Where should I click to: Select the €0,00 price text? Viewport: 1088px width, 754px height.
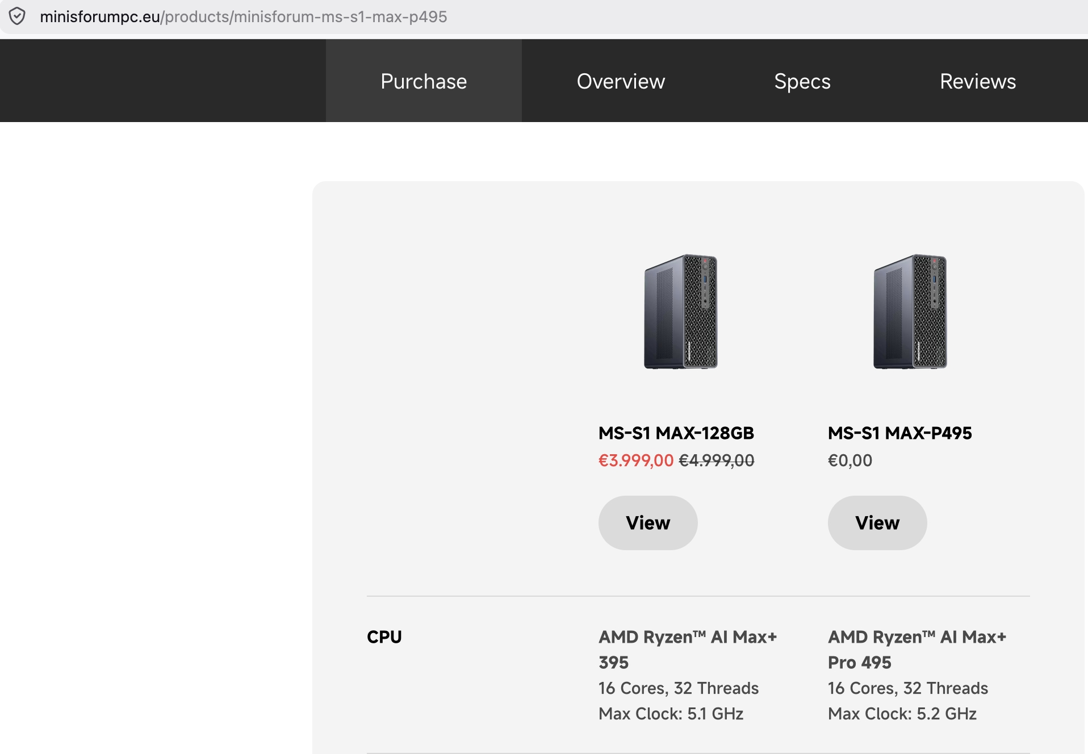pos(850,460)
